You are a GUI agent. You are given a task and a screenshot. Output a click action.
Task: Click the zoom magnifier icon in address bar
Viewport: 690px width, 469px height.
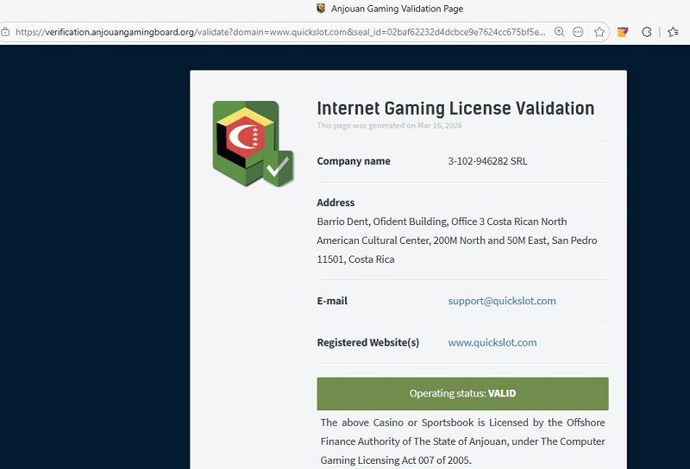tap(559, 32)
